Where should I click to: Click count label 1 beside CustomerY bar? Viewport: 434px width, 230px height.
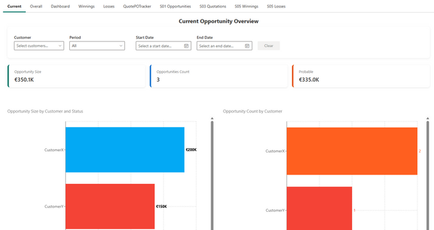click(354, 210)
